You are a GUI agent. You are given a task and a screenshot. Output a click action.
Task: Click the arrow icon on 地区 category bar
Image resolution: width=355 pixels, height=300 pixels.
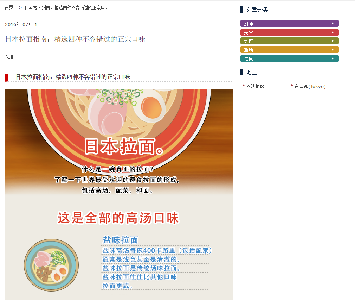tap(333, 41)
